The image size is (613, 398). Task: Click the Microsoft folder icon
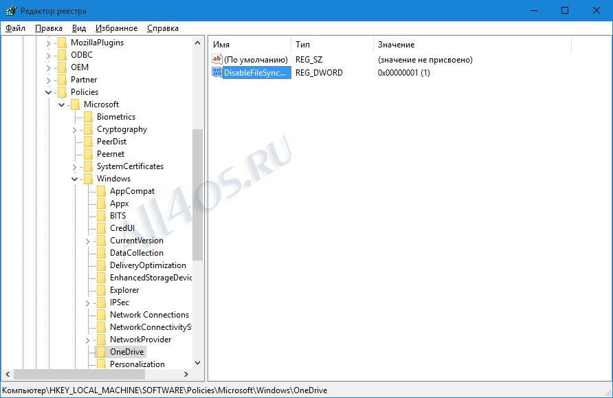click(x=75, y=104)
